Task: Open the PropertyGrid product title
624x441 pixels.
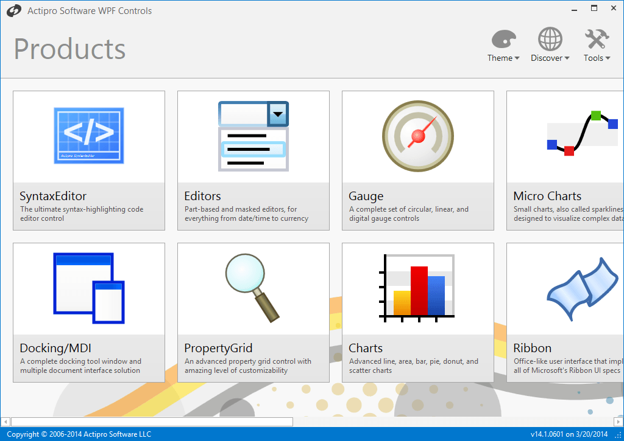Action: coord(218,349)
